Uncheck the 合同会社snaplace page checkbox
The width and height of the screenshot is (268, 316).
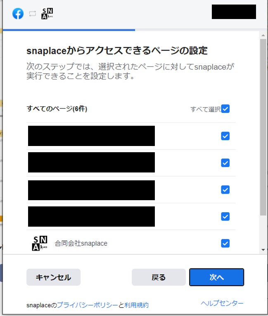point(225,243)
